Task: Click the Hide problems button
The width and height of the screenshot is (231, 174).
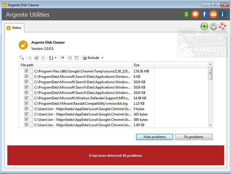Action: (x=154, y=137)
